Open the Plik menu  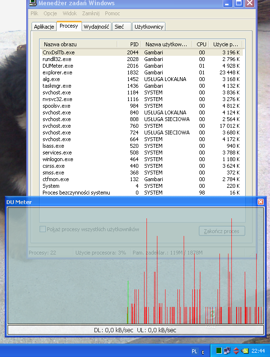click(x=34, y=13)
